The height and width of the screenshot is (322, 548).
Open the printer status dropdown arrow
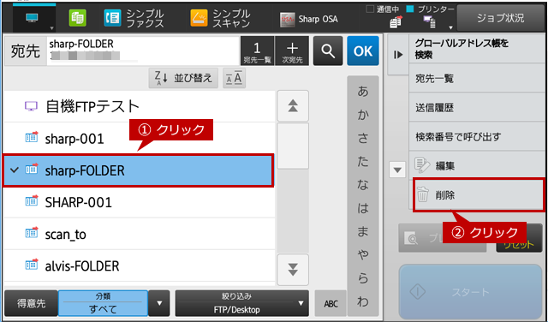click(451, 27)
